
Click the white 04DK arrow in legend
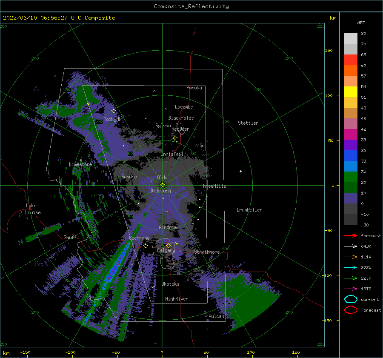pyautogui.click(x=351, y=246)
